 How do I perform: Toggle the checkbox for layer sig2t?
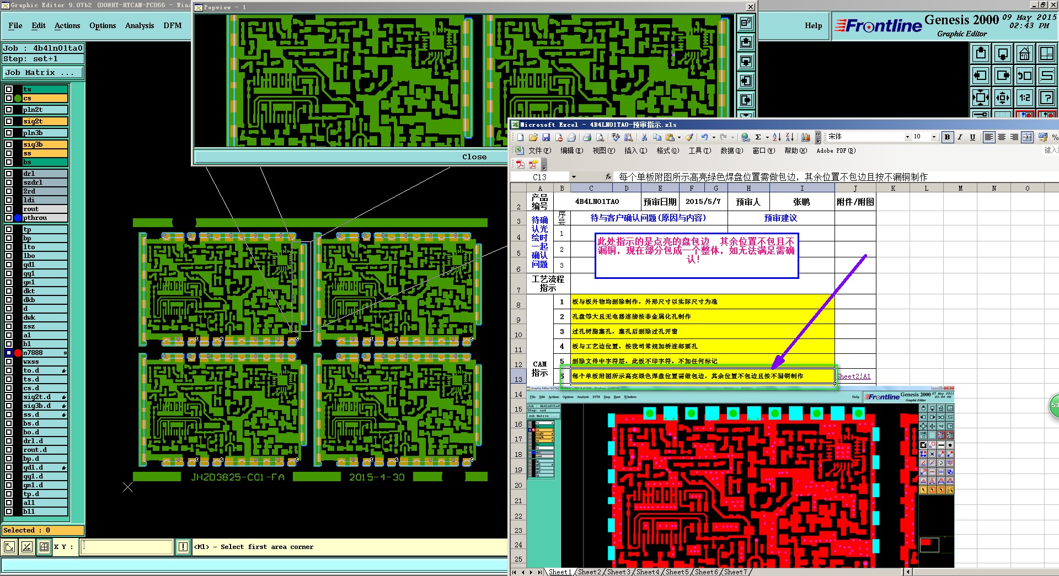coord(9,121)
